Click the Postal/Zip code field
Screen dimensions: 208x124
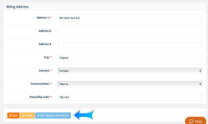pyautogui.click(x=130, y=97)
